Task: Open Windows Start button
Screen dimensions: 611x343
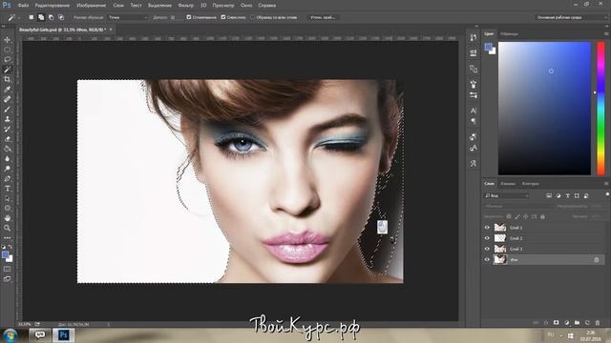Action: [x=10, y=334]
